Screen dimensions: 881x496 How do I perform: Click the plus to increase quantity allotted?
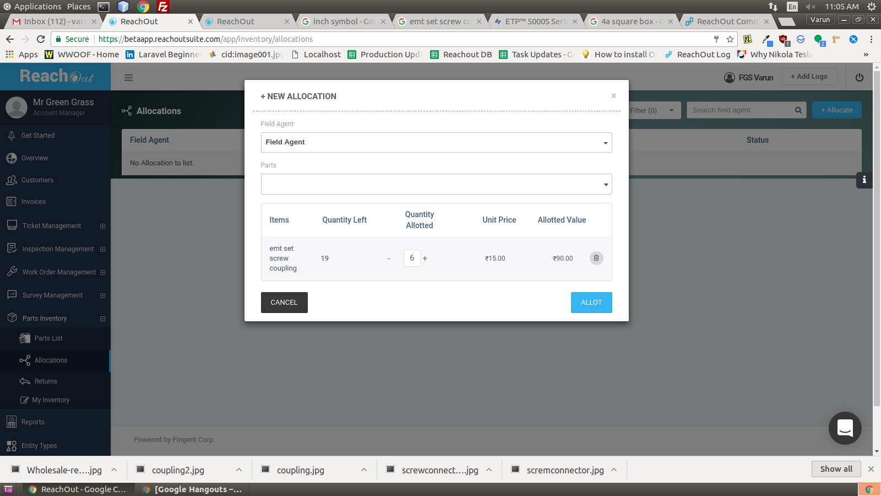pyautogui.click(x=425, y=258)
